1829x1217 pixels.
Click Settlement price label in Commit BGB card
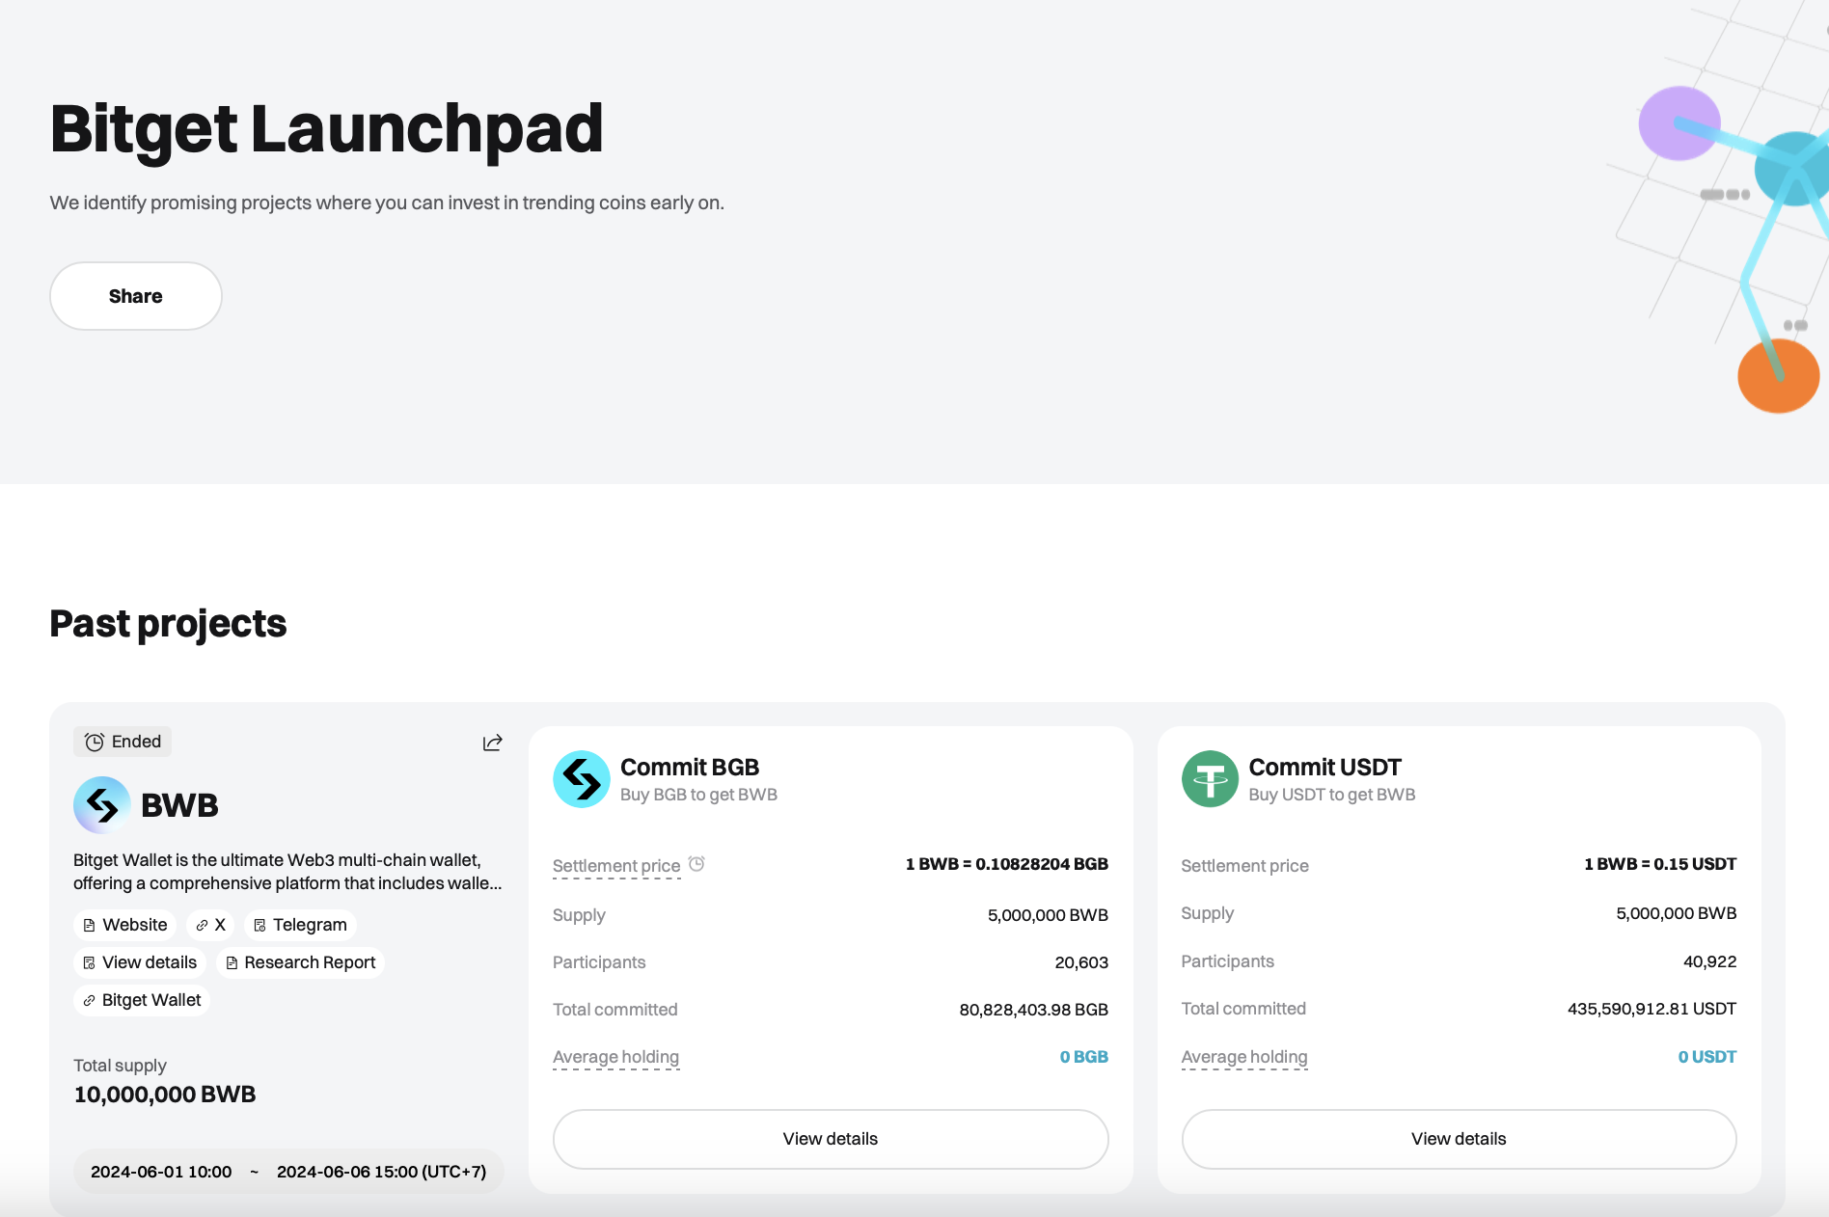(x=616, y=866)
